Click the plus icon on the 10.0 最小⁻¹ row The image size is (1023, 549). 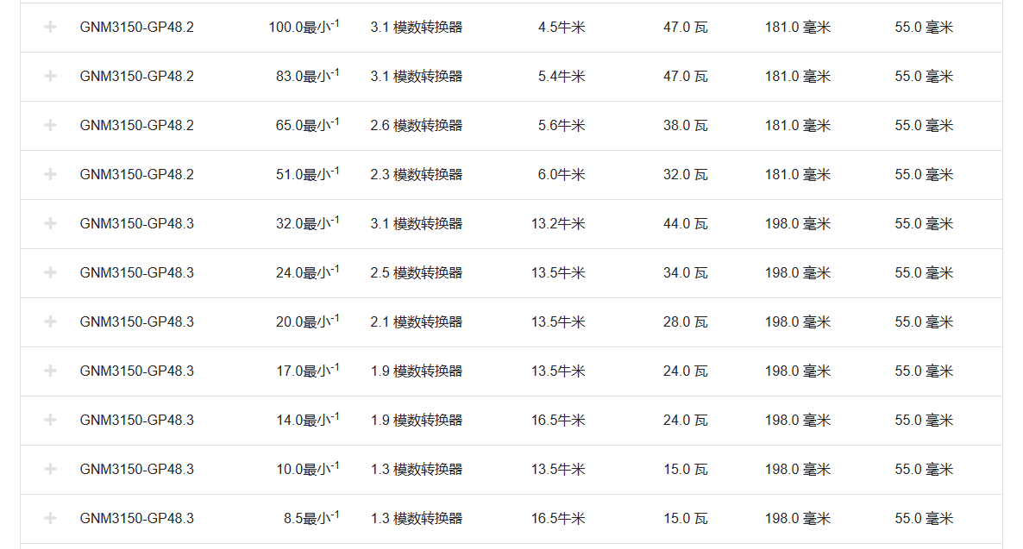51,469
